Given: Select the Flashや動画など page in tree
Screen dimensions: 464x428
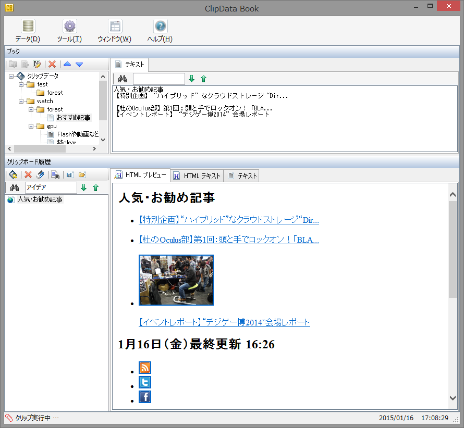Looking at the screenshot, I should [x=78, y=134].
